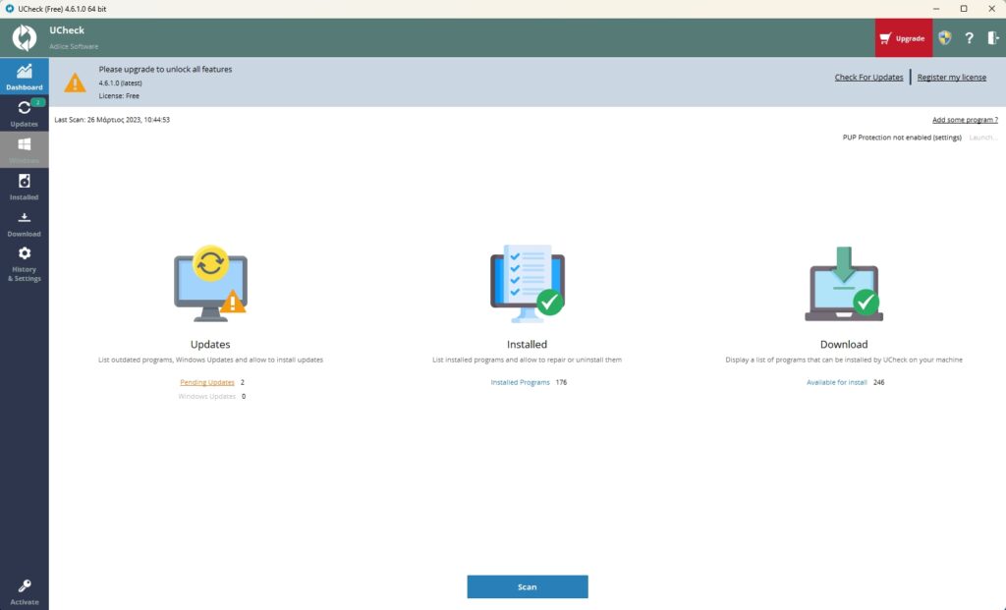Click the Download laptop illustration
This screenshot has width=1006, height=610.
[843, 285]
